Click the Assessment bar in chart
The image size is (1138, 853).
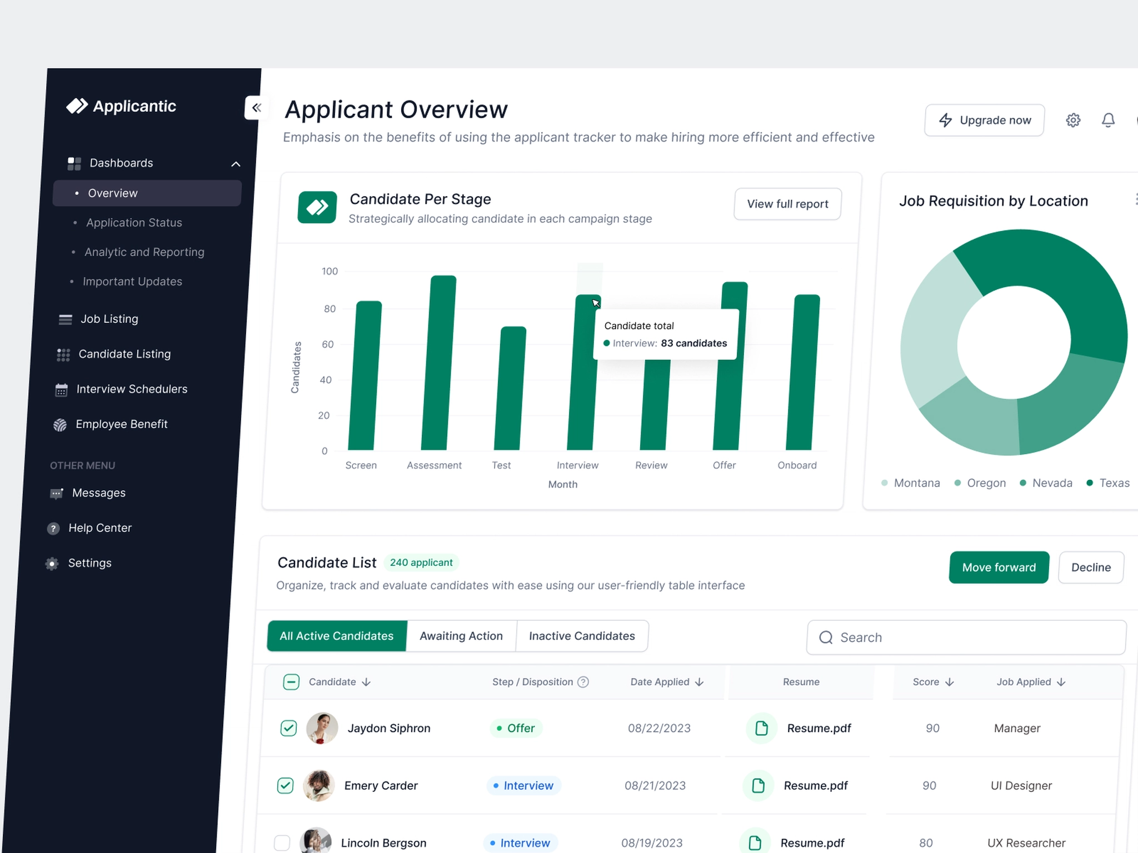pos(438,363)
